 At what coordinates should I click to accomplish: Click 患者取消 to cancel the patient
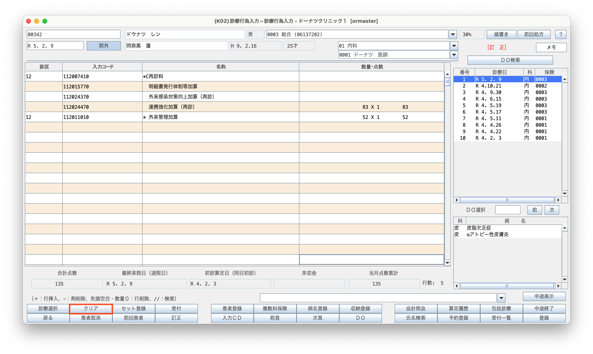click(91, 318)
